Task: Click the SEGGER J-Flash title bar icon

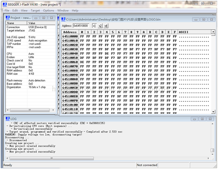Action: (5, 4)
